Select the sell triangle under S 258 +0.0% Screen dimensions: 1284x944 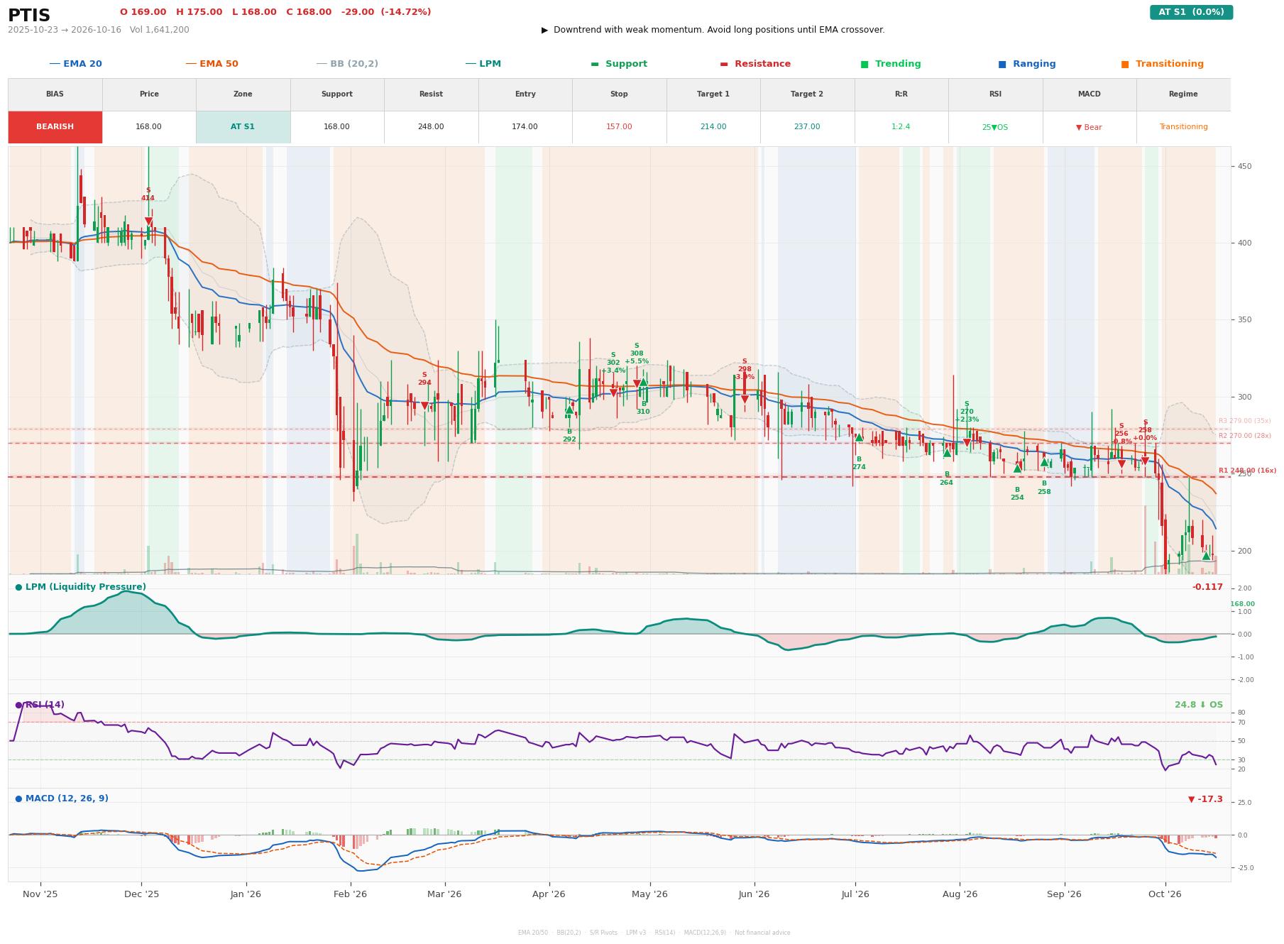1145,461
